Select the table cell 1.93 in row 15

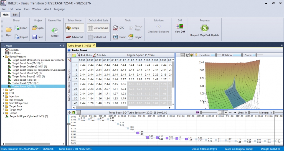tap(139, 79)
